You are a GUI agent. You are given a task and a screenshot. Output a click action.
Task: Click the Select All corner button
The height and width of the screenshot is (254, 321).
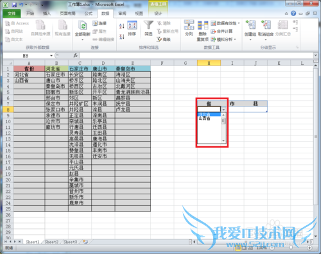8,63
